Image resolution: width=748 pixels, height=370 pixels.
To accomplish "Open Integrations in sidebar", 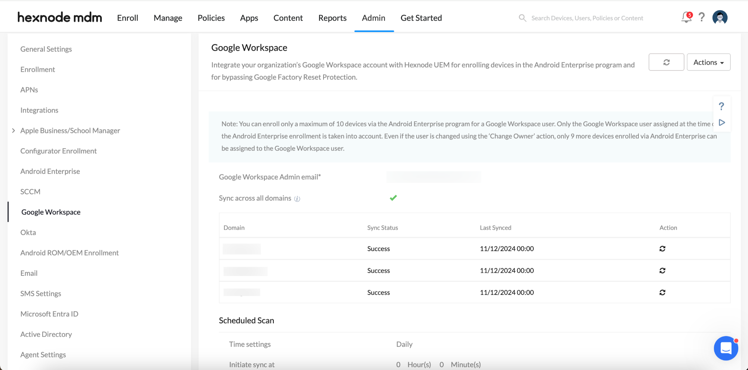I will pyautogui.click(x=39, y=110).
